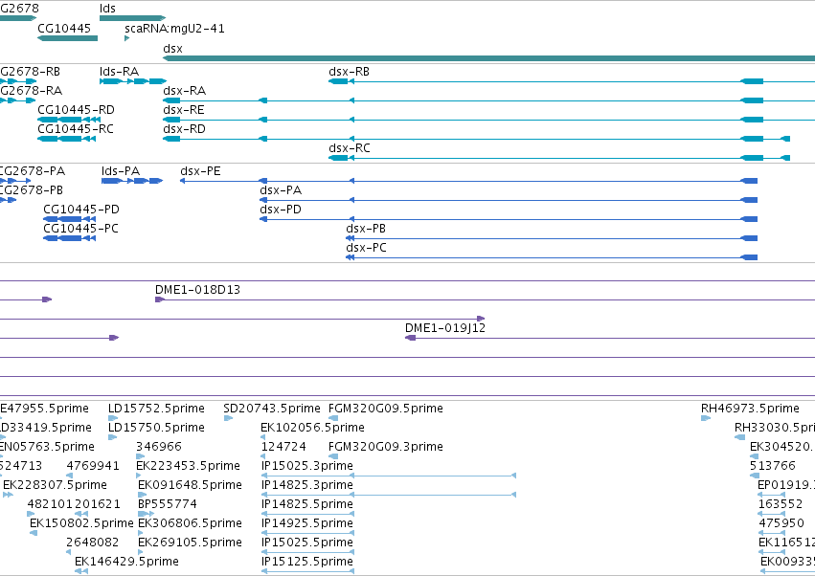This screenshot has height=576, width=815.
Task: Select the dsx-RD transcript label
Action: click(185, 129)
